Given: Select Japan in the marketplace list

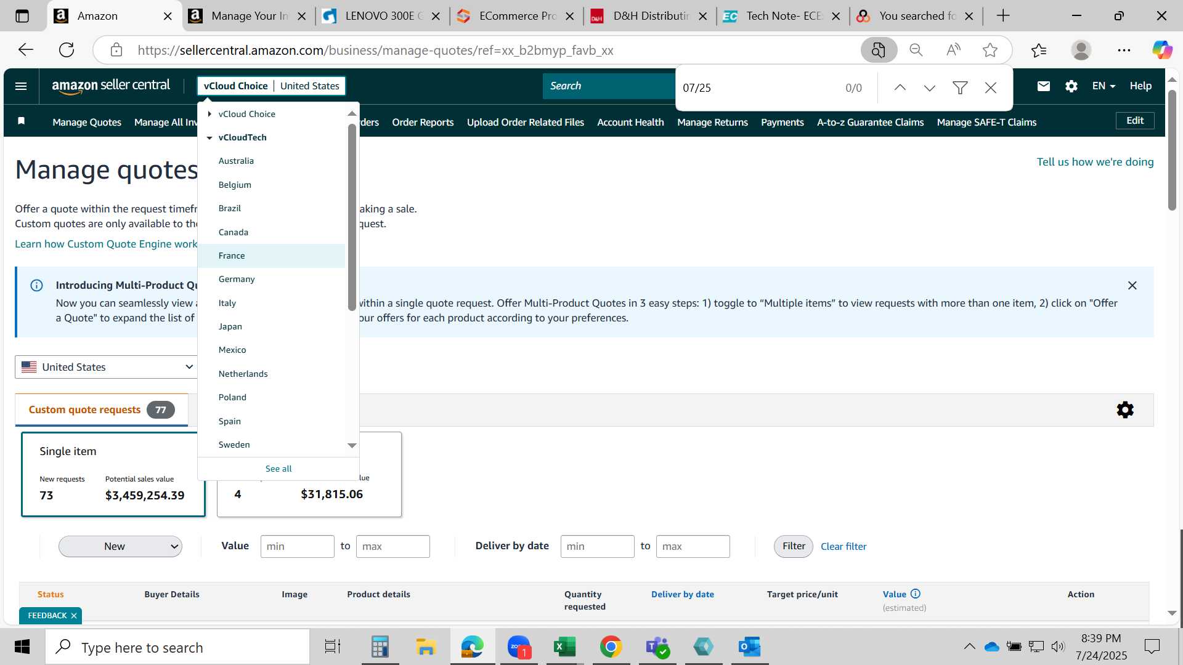Looking at the screenshot, I should pos(271,326).
